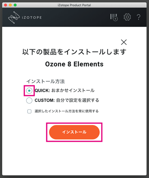Screen dimensions: 149x178
Task: Minimize window with the yellow button
Action: (x=10, y=5)
